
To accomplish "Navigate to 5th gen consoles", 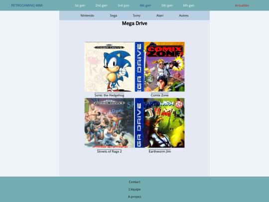I will [167, 5].
